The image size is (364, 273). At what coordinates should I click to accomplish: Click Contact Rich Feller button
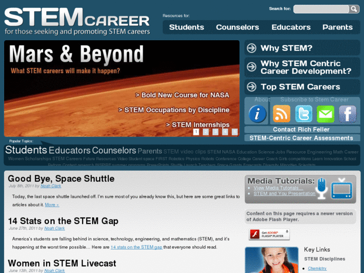click(x=302, y=129)
